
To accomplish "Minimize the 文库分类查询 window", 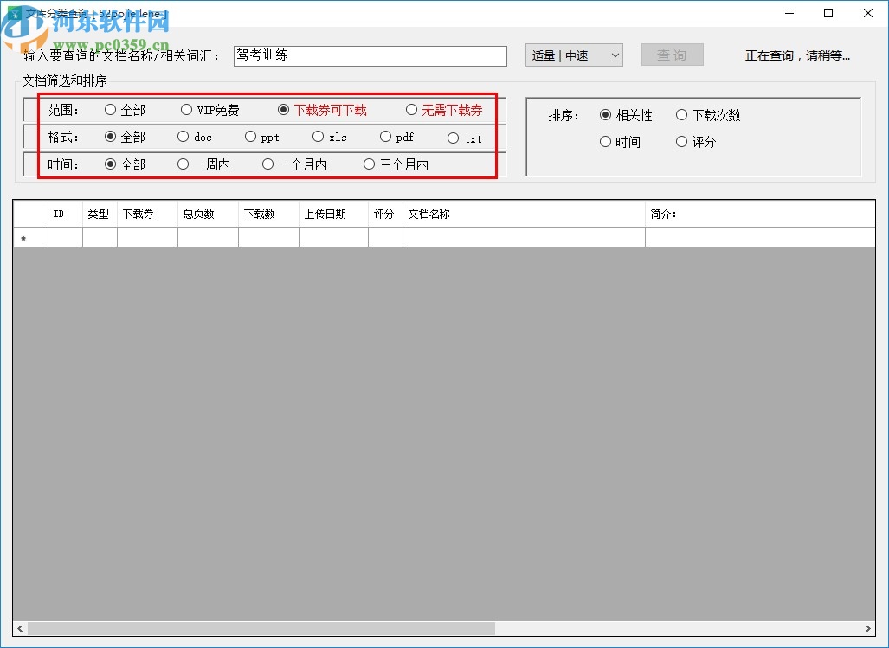I will [x=789, y=13].
